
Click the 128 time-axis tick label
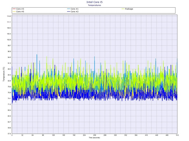coord(53,135)
